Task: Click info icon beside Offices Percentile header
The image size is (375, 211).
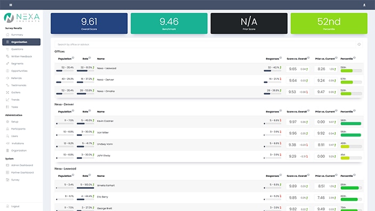Action: [354, 58]
